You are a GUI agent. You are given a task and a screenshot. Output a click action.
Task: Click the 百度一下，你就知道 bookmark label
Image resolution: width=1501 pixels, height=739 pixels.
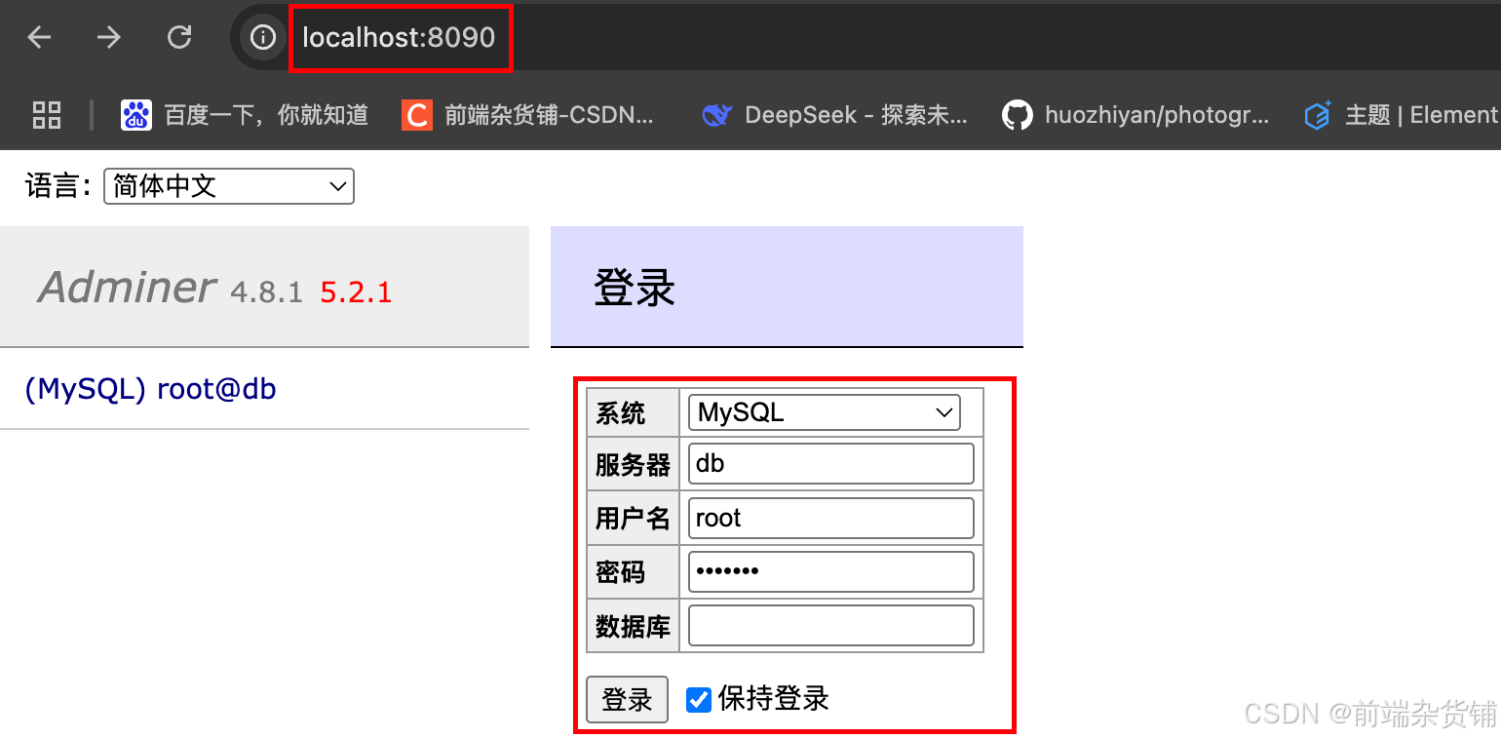tap(266, 115)
